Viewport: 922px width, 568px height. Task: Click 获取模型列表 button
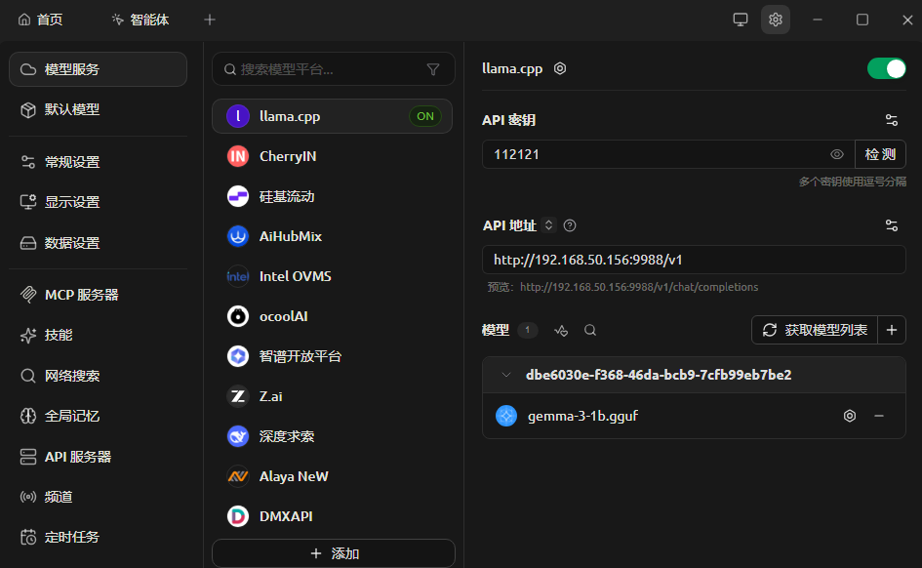click(x=815, y=330)
